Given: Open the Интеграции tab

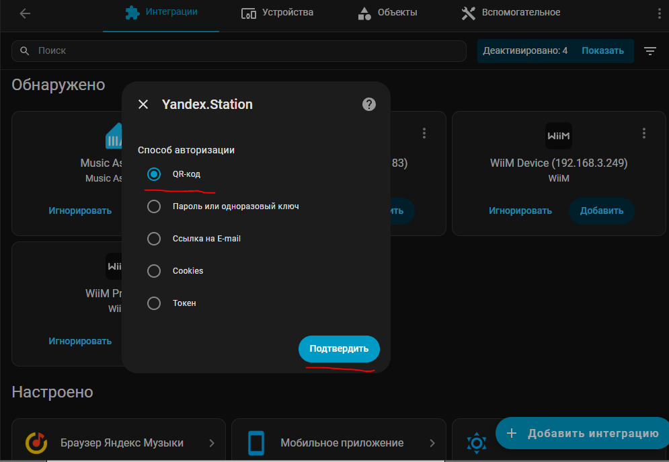Looking at the screenshot, I should [x=161, y=12].
